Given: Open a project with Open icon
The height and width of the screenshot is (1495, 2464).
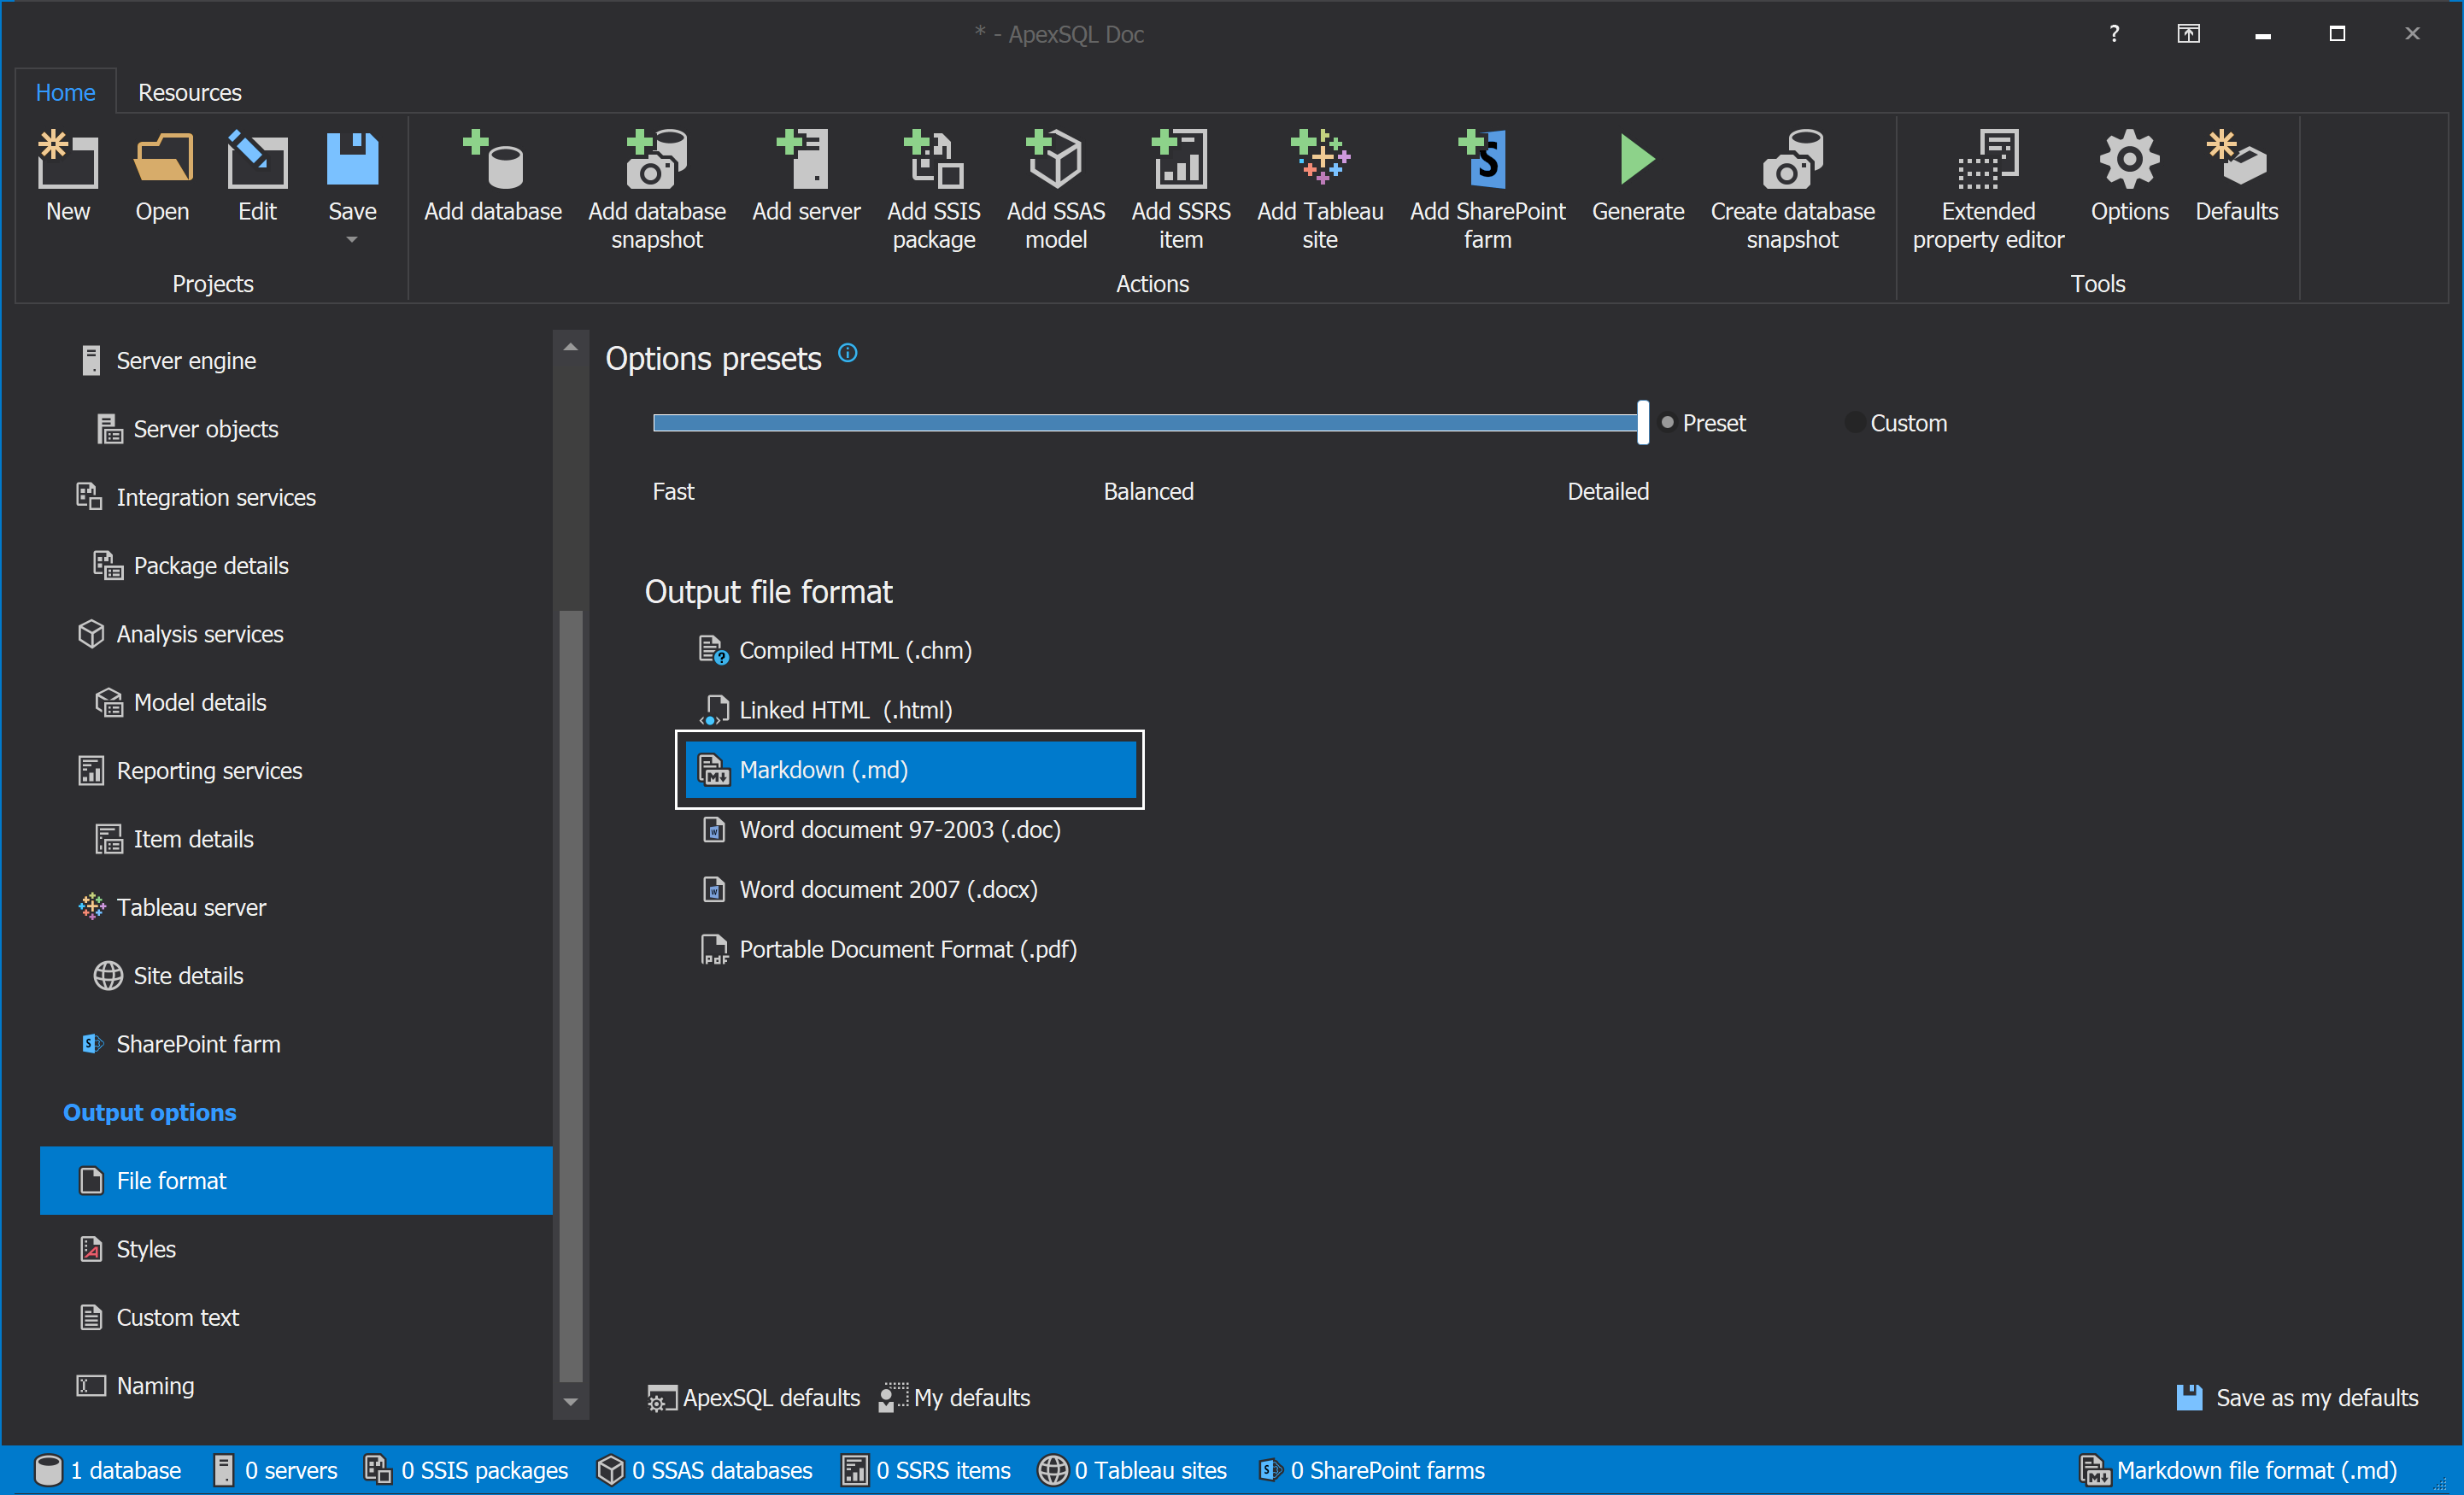Looking at the screenshot, I should 162,160.
